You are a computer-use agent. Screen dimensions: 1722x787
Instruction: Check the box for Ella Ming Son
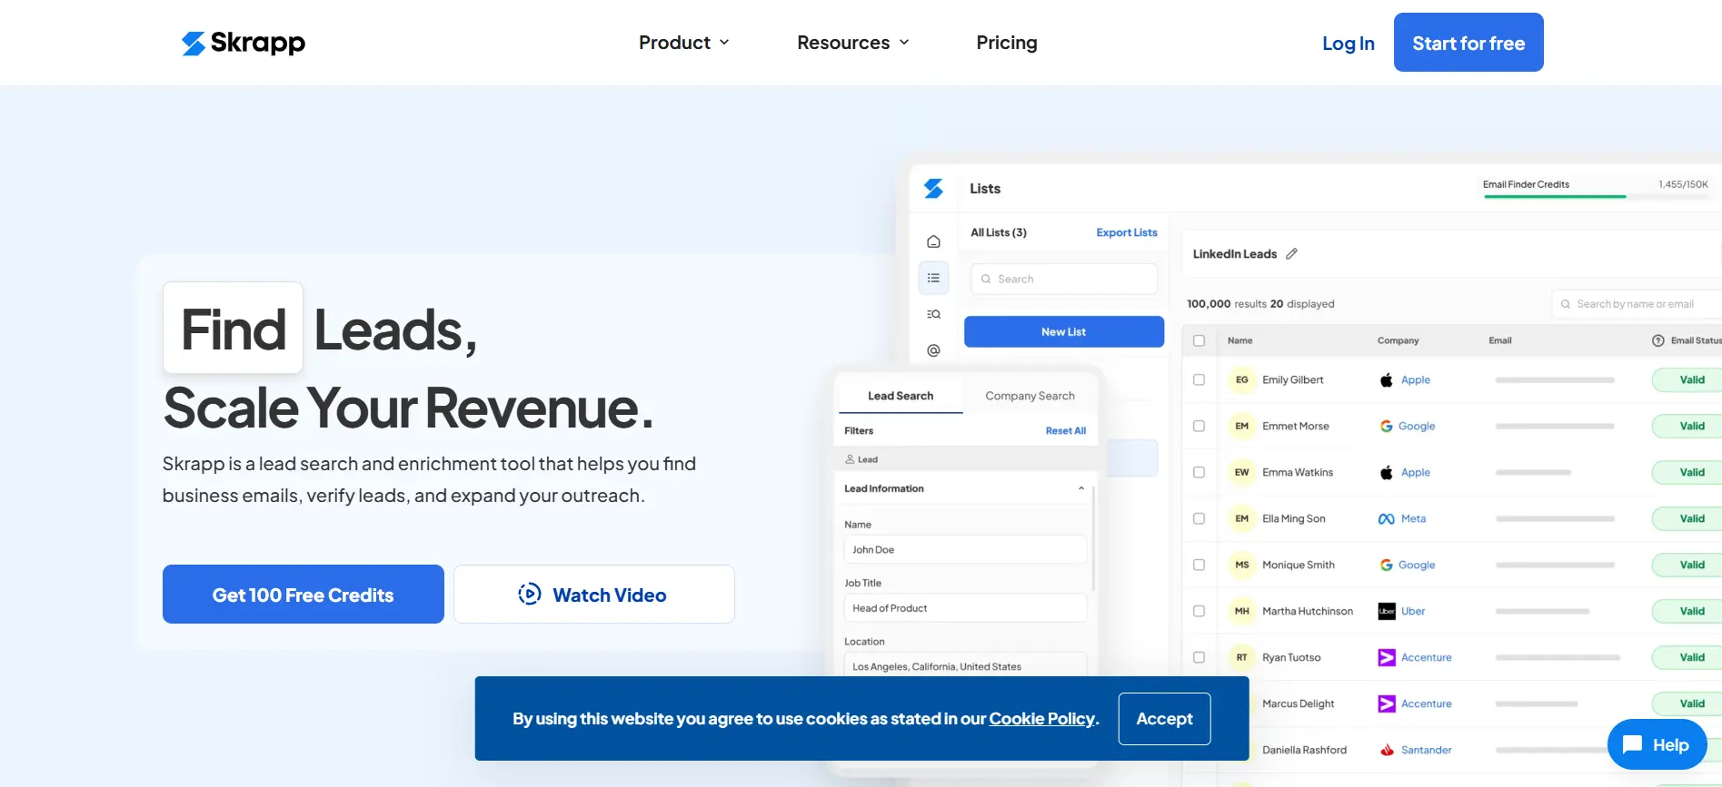tap(1199, 519)
